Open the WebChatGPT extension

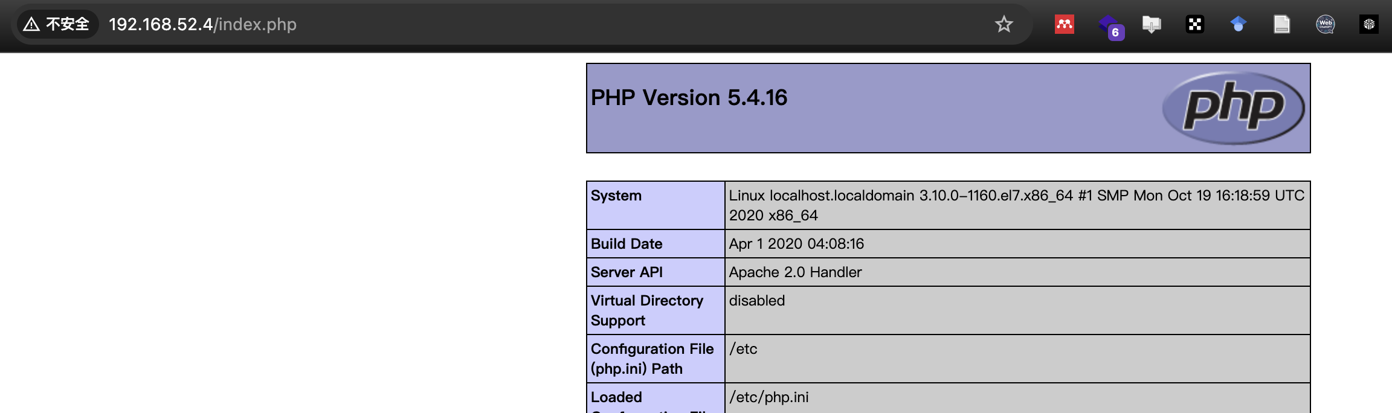1325,24
